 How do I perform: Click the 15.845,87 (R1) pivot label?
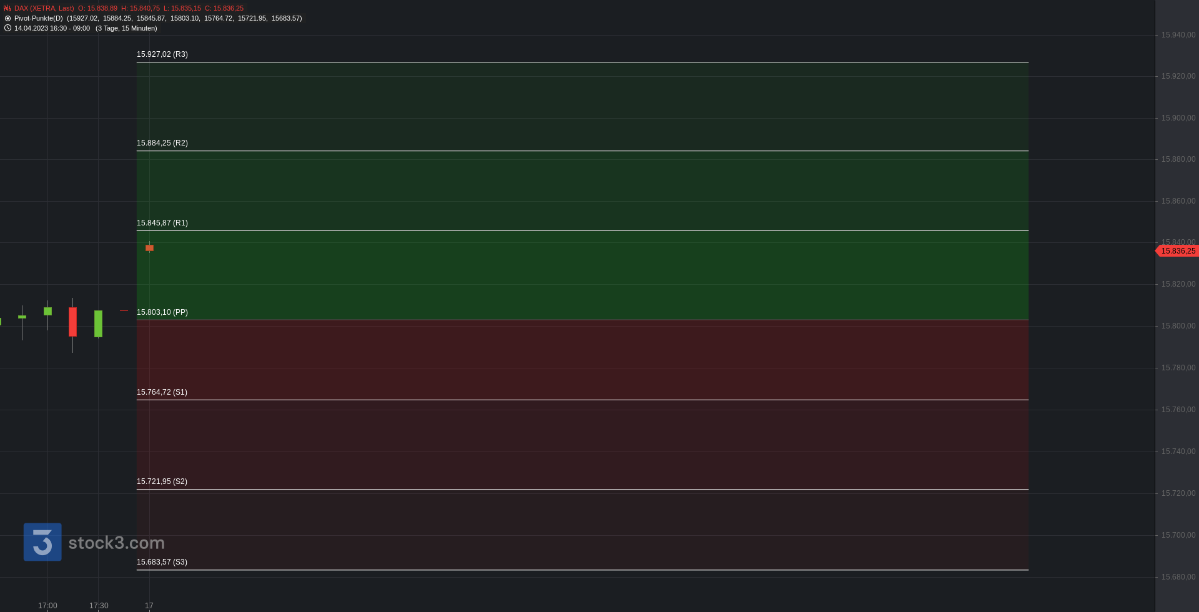click(x=162, y=223)
